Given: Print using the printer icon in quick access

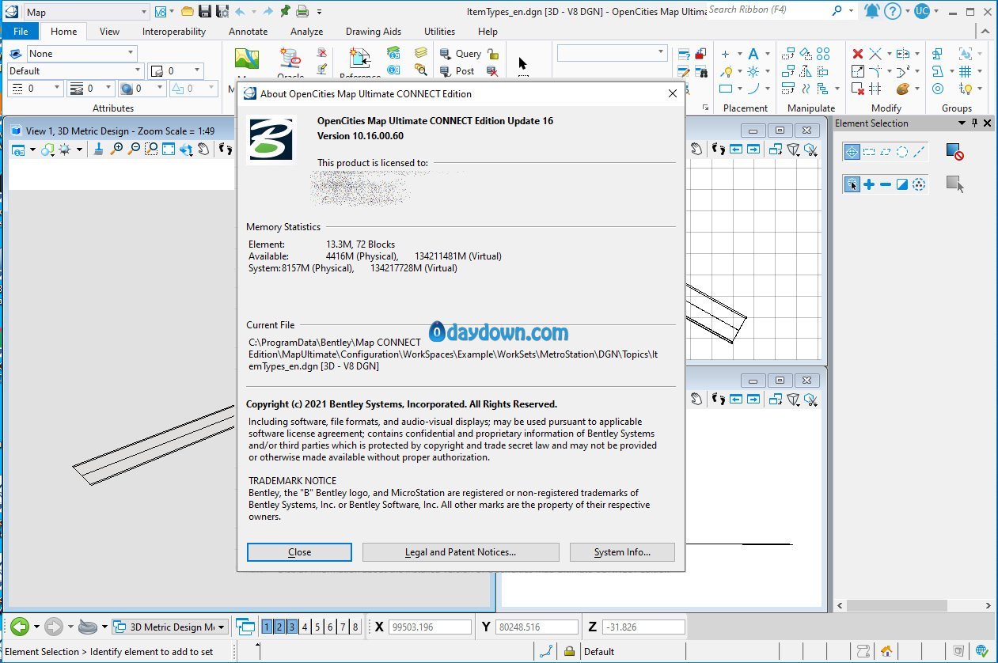Looking at the screenshot, I should click(302, 11).
